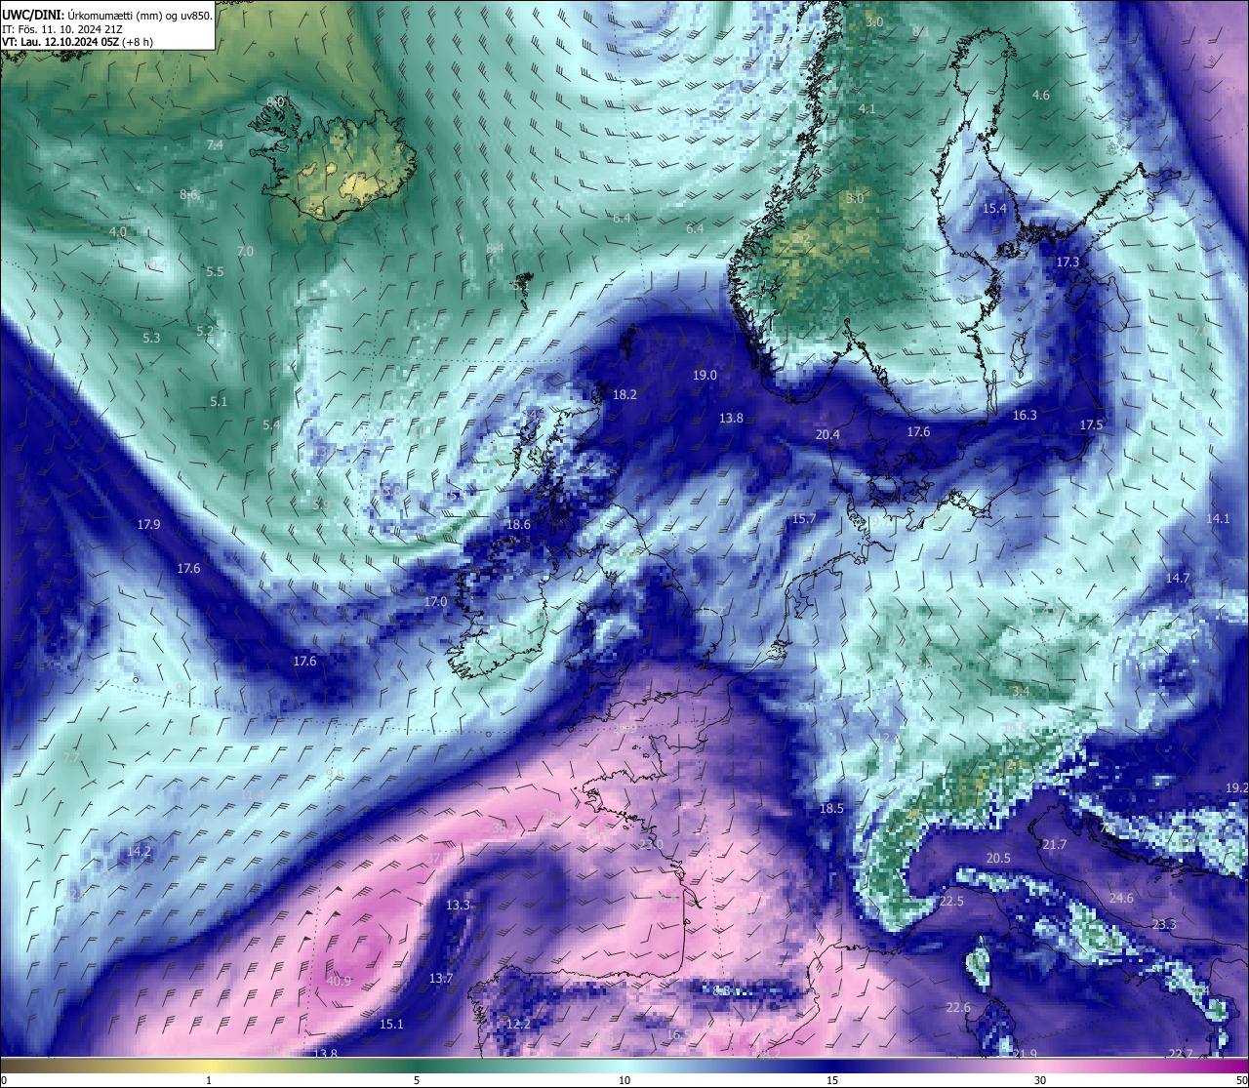Click the 18.6 value label
Viewport: 1249px width, 1088px height.
click(x=518, y=525)
